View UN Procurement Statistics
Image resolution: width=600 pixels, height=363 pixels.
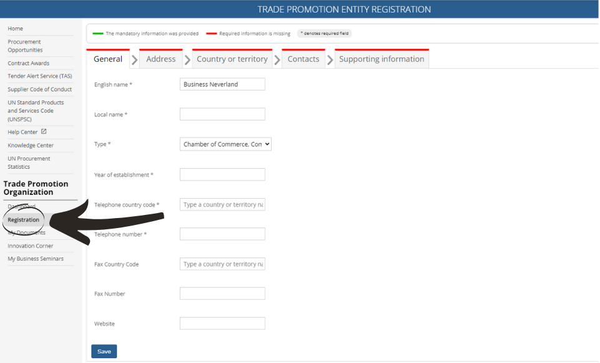click(x=29, y=162)
